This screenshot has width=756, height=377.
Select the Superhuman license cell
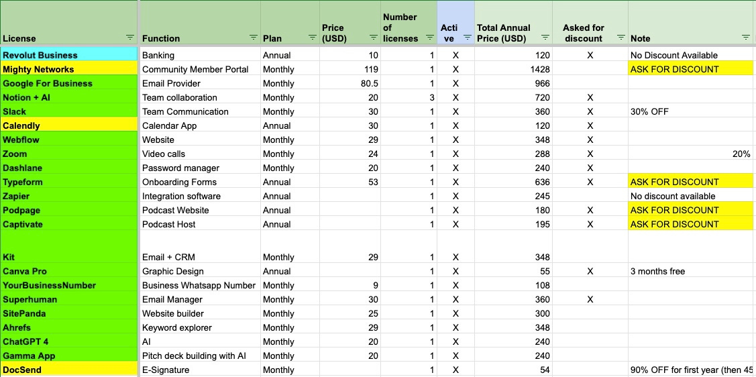(x=69, y=299)
